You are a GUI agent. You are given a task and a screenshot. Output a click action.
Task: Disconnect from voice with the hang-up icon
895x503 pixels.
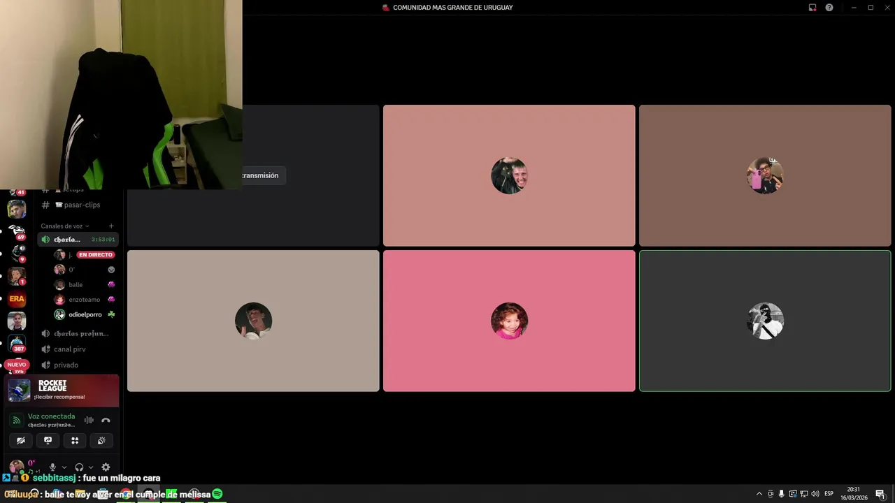106,420
